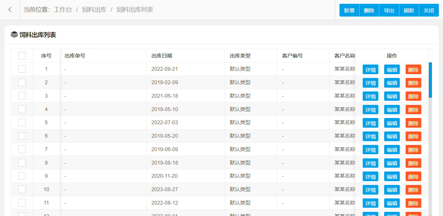The height and width of the screenshot is (216, 443).
Task: Delete row 6 using its 删除 button
Action: (x=413, y=136)
